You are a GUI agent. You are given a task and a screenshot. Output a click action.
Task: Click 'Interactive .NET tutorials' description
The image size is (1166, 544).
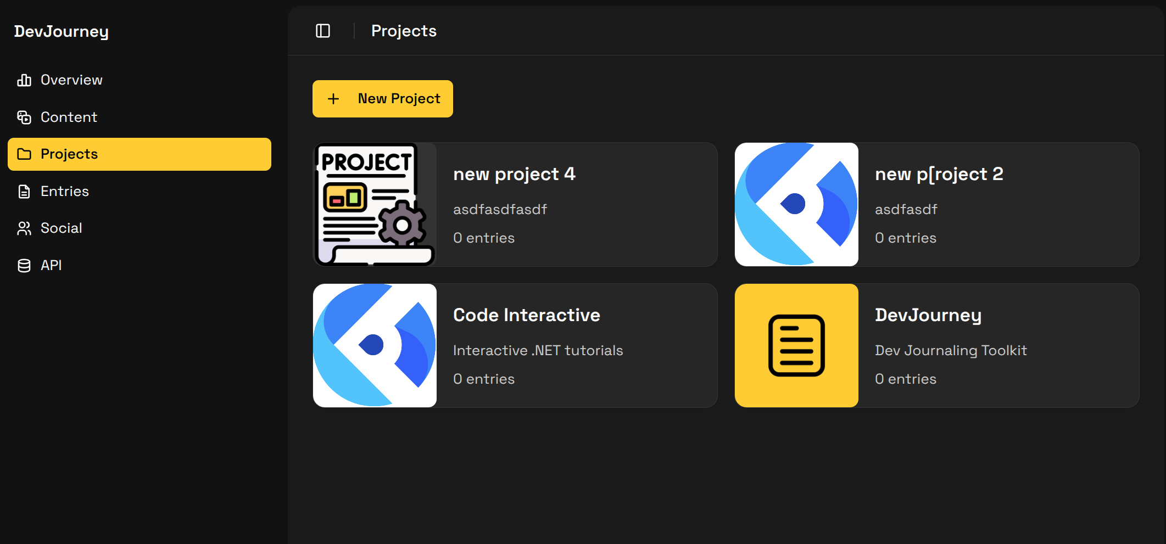click(x=538, y=351)
